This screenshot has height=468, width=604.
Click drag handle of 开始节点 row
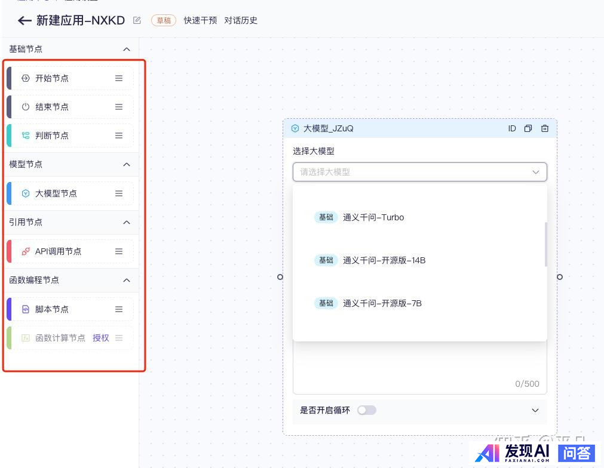click(x=119, y=78)
